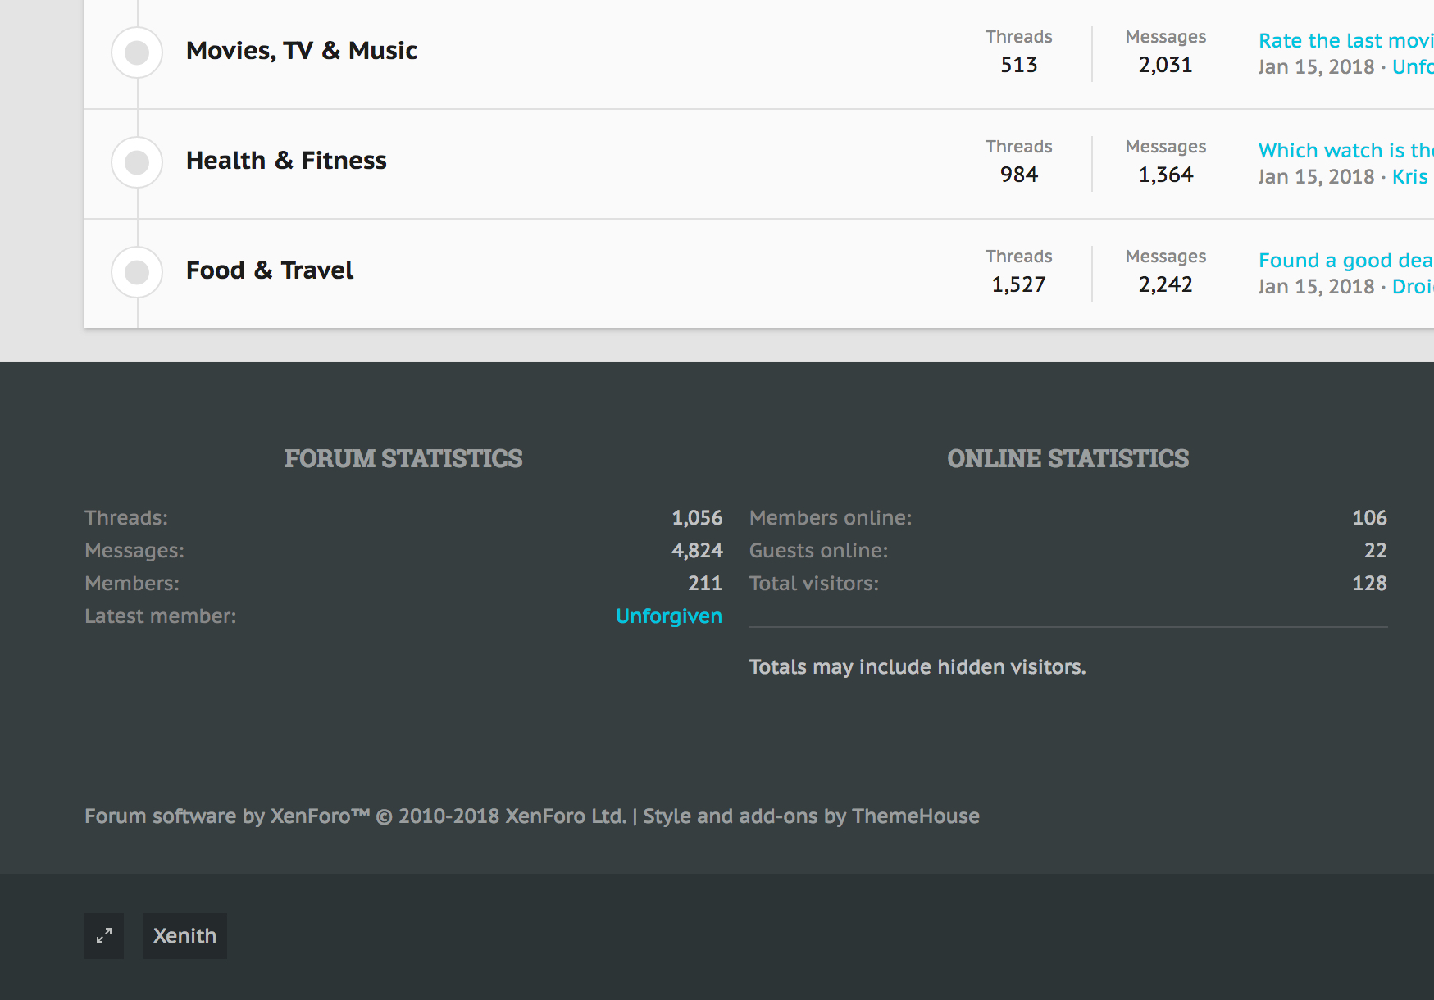This screenshot has height=1000, width=1434.
Task: Open poster's profile in the Movies row
Action: click(1412, 67)
